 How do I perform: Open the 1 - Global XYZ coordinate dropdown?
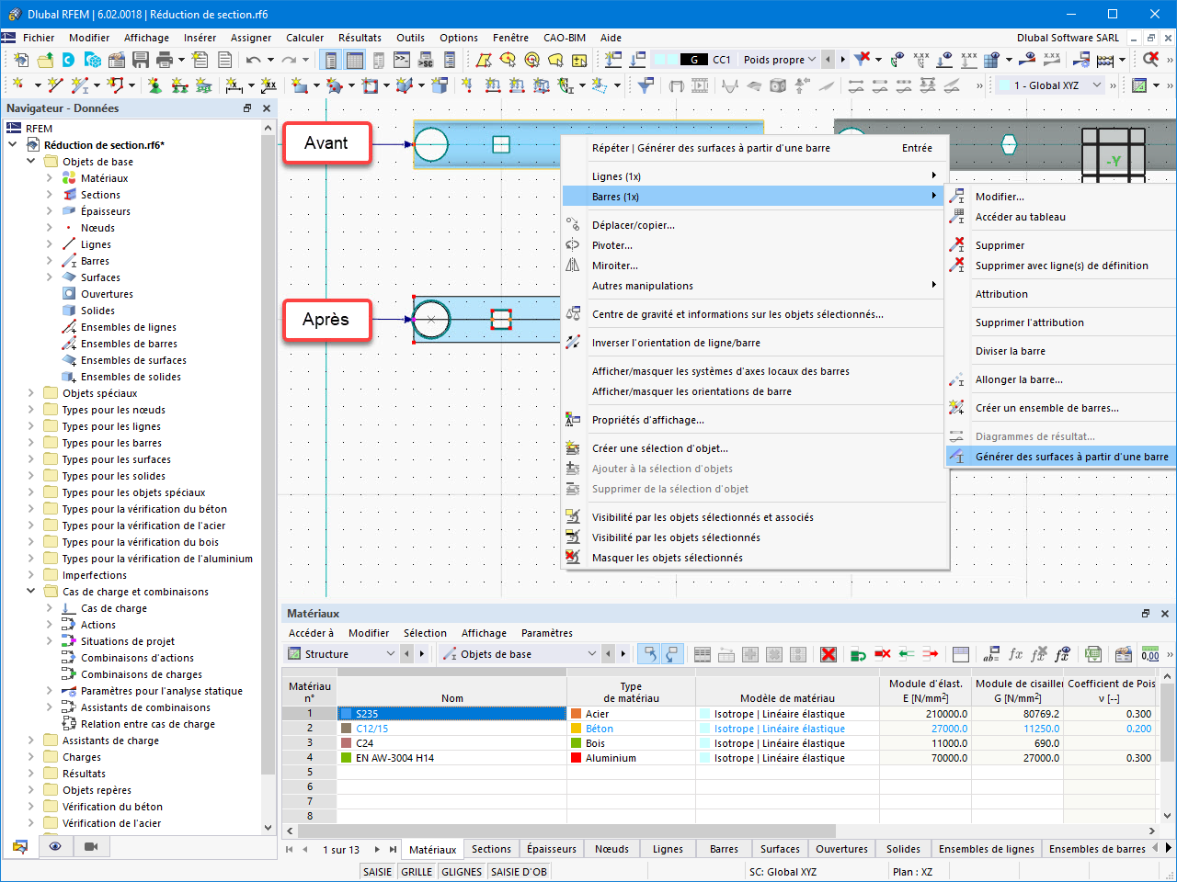tap(1096, 85)
